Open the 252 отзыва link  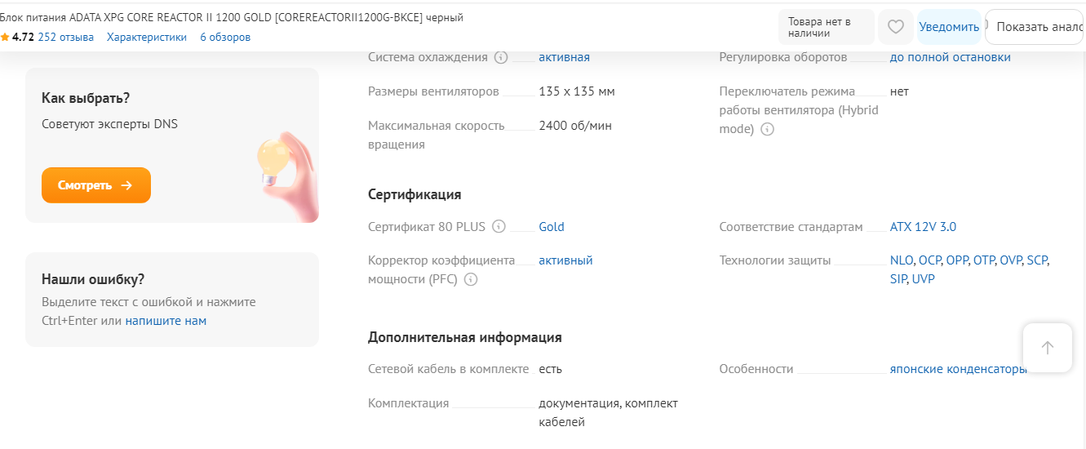[x=66, y=38]
